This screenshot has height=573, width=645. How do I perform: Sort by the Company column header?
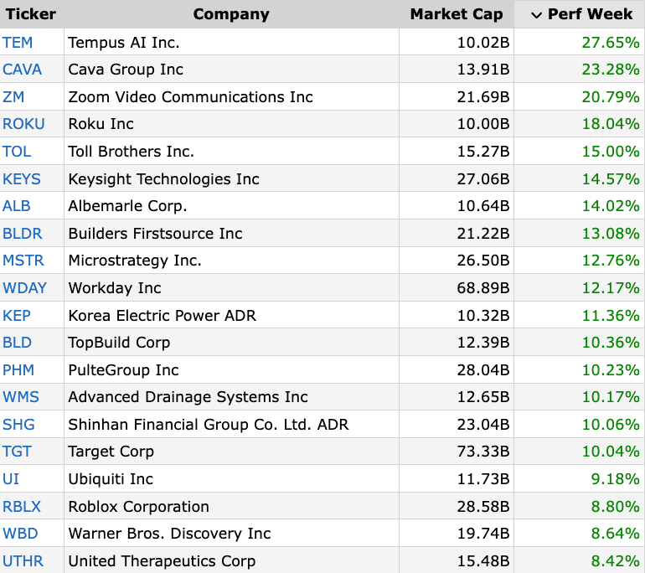pyautogui.click(x=231, y=14)
